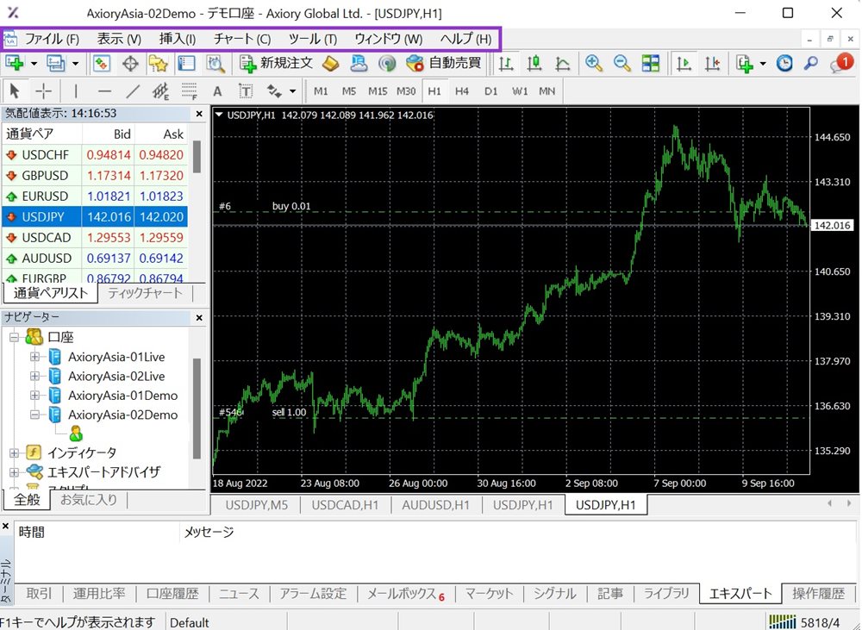
Task: Switch to the ティックチャート tab
Action: pyautogui.click(x=145, y=293)
